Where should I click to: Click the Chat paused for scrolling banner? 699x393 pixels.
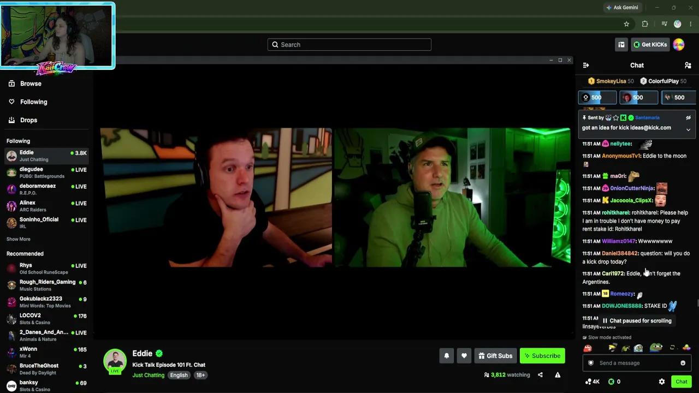637,321
